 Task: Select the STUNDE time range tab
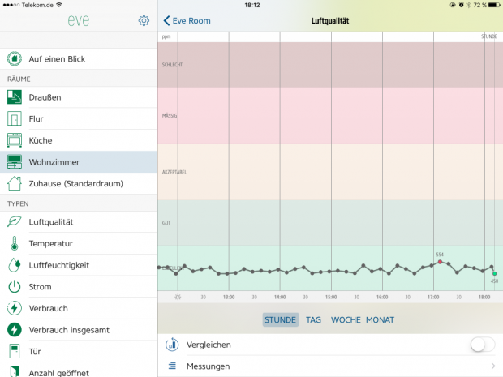click(281, 319)
